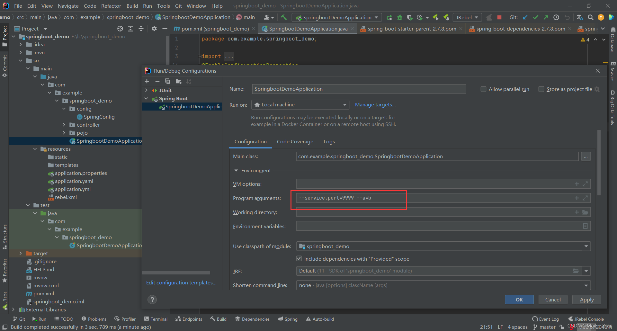Click the configuration Name field
The width and height of the screenshot is (617, 331).
[359, 89]
